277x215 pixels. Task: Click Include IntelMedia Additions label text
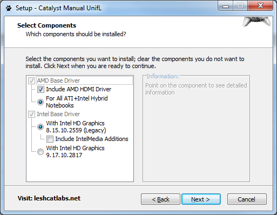pos(92,139)
